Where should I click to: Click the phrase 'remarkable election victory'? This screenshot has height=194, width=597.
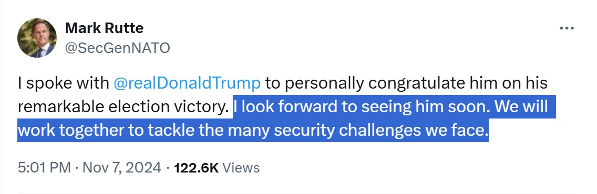click(123, 106)
